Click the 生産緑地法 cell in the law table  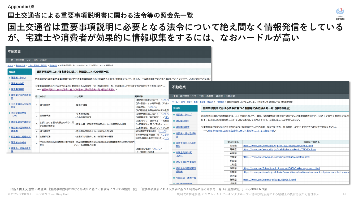[x=57, y=136]
